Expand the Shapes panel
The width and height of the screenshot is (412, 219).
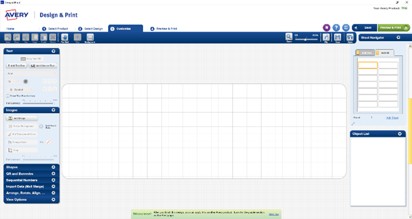coord(53,167)
